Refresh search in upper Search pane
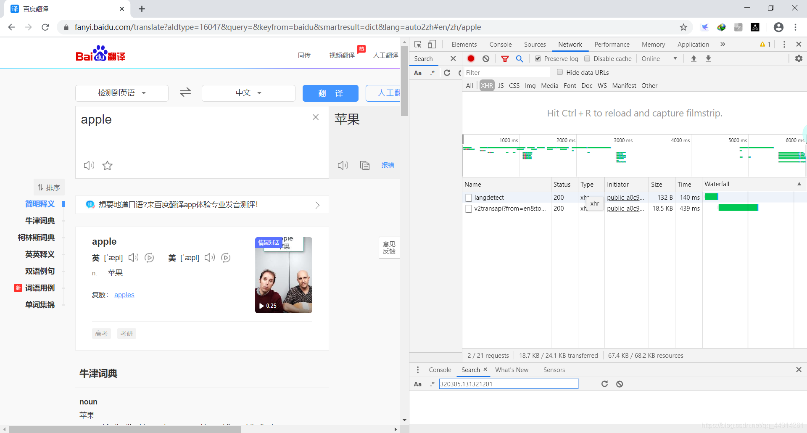 click(x=447, y=73)
